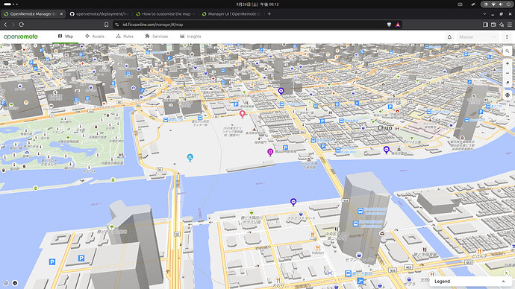Bookmark this page
The width and height of the screenshot is (515, 289).
point(106,25)
